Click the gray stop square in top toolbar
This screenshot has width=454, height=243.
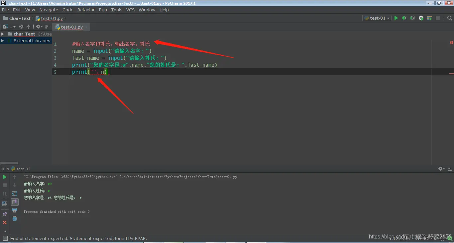click(438, 18)
